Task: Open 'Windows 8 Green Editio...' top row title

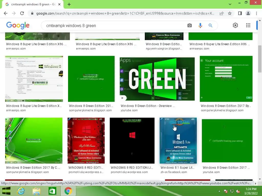Action: click(x=163, y=44)
